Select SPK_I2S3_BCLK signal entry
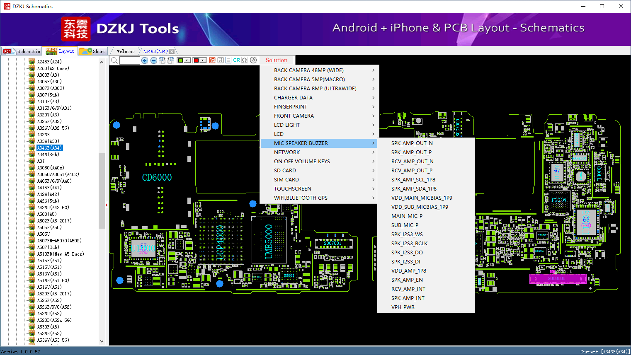 click(426, 244)
